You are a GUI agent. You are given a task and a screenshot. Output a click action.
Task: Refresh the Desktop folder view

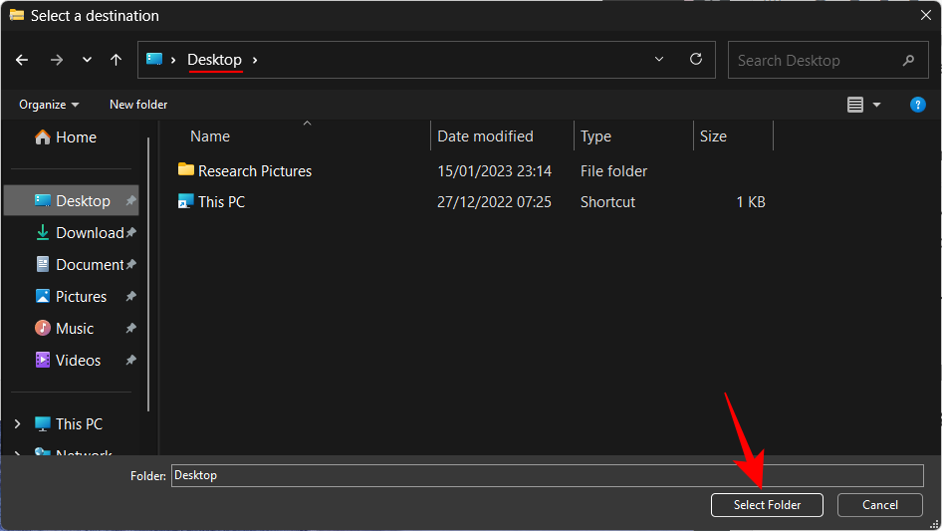[696, 59]
